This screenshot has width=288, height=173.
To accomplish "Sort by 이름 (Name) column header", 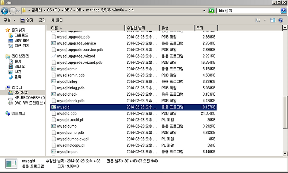I will [85, 28].
